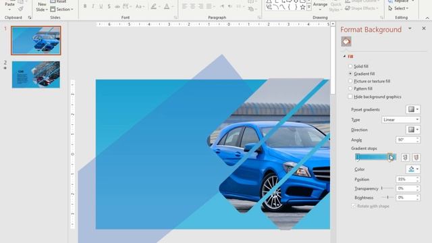This screenshot has height=243, width=432.
Task: Collapse the ribbon with chevron arrow
Action: 427,18
